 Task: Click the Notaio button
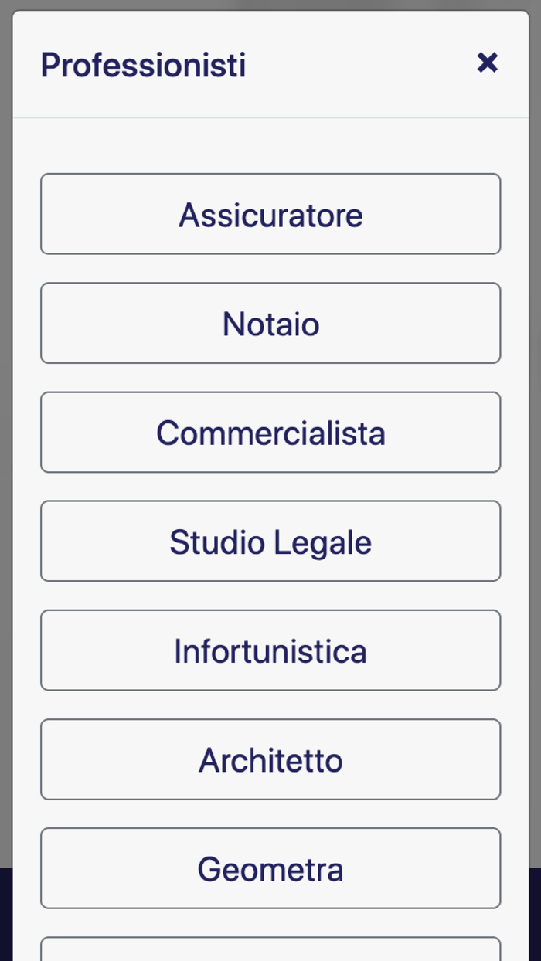[x=270, y=323]
